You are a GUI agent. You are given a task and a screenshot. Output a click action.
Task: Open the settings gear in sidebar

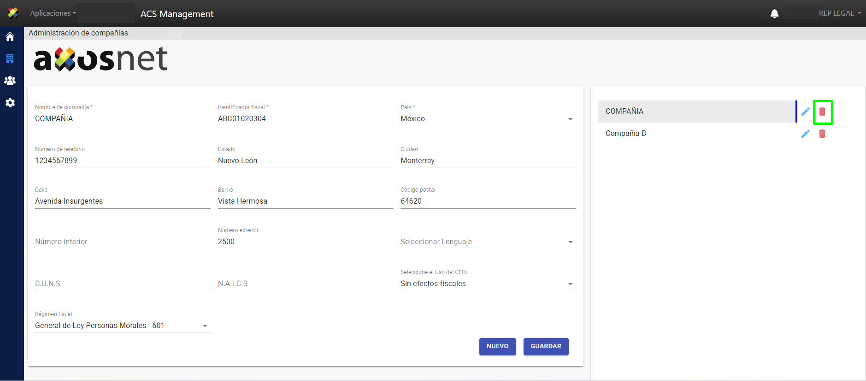pos(10,103)
